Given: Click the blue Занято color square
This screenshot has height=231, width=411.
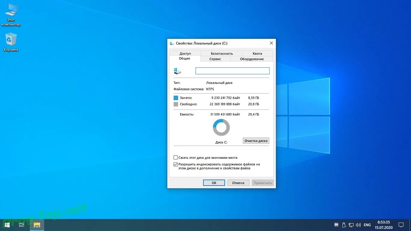Looking at the screenshot, I should pyautogui.click(x=176, y=98).
